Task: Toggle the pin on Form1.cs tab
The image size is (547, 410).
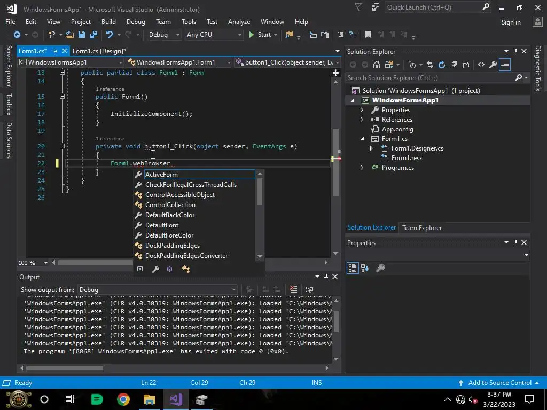Action: pos(54,51)
